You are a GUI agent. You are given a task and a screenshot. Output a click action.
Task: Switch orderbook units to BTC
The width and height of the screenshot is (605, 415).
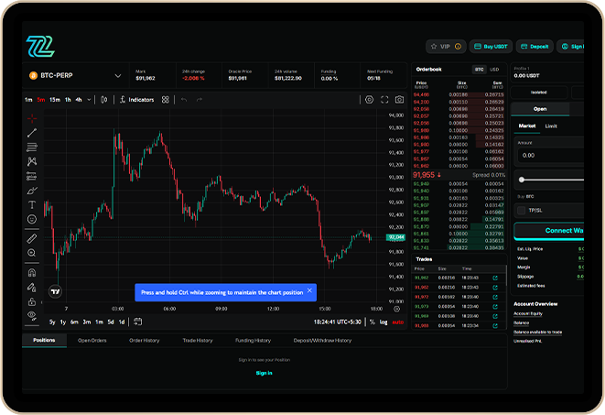[x=480, y=70]
